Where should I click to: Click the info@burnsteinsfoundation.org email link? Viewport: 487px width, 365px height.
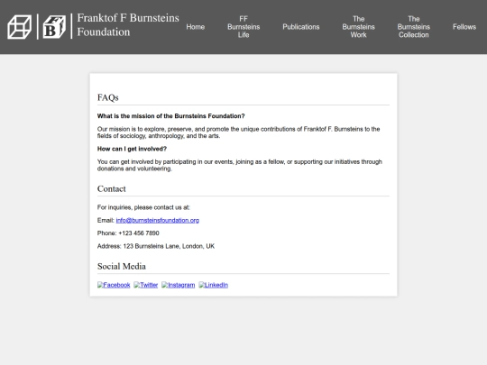(x=158, y=221)
